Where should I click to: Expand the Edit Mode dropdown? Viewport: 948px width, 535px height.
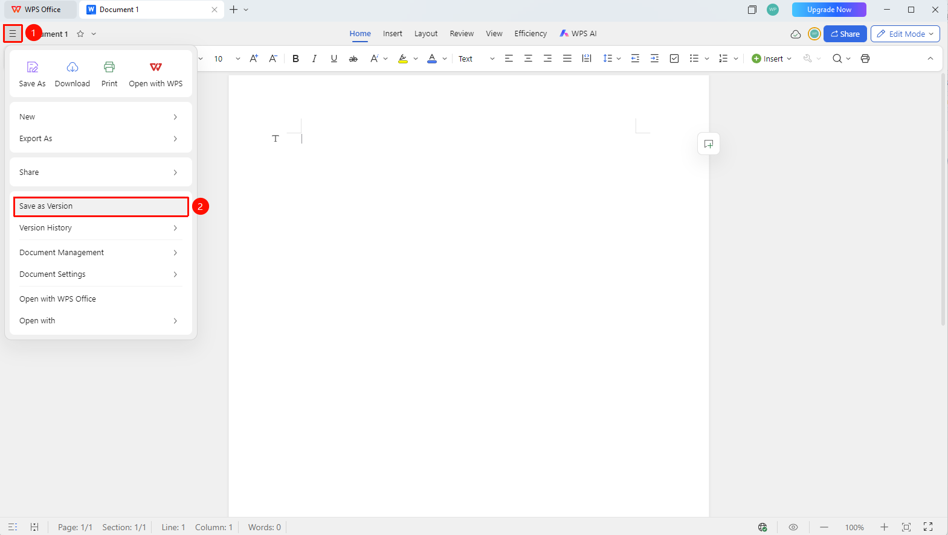click(905, 34)
